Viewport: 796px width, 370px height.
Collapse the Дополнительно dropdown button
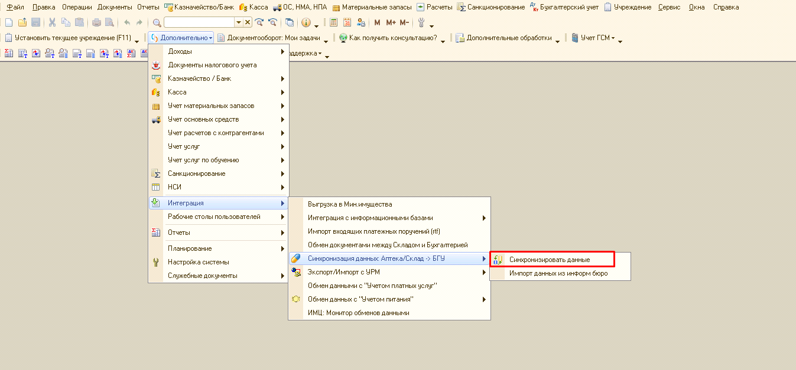click(182, 38)
